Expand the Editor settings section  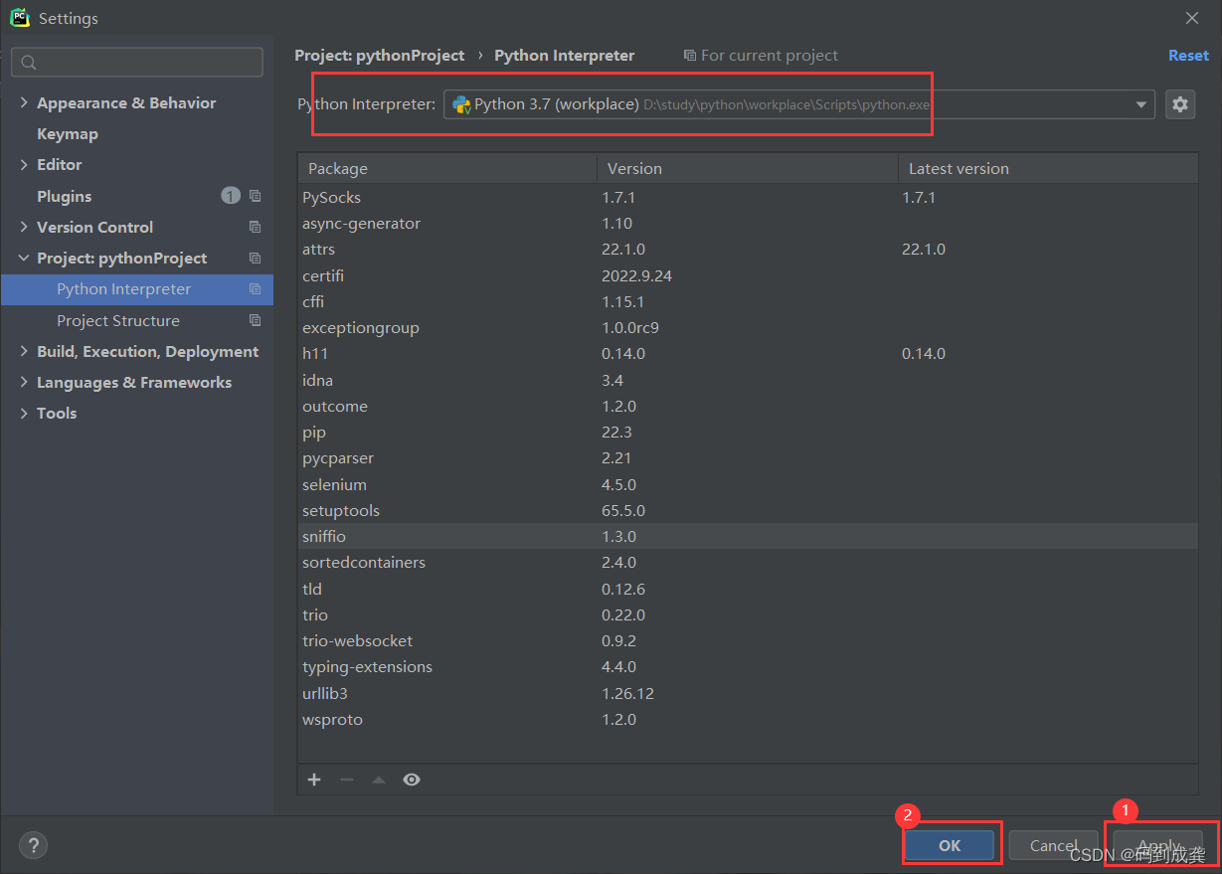click(24, 164)
